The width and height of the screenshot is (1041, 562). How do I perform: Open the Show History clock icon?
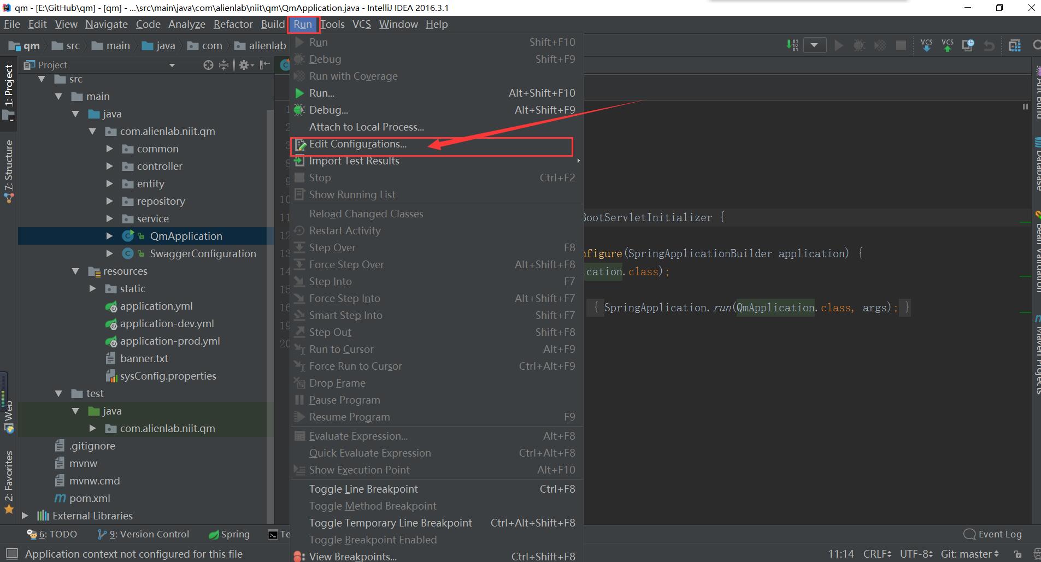pyautogui.click(x=968, y=45)
